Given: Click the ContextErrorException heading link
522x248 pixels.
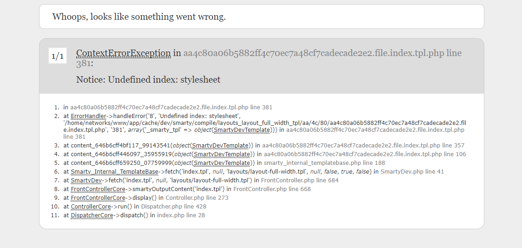Looking at the screenshot, I should tap(123, 53).
